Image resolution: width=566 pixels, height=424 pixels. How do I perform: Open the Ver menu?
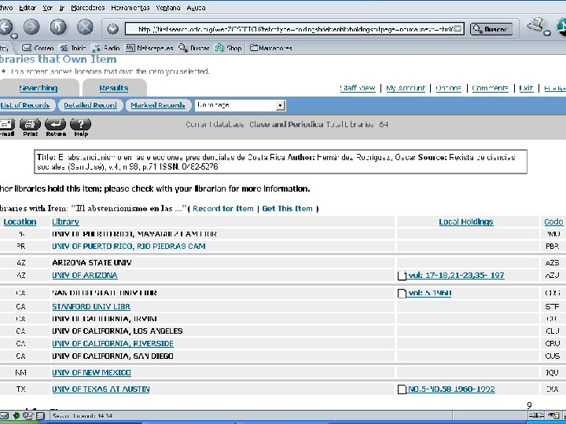pos(48,8)
